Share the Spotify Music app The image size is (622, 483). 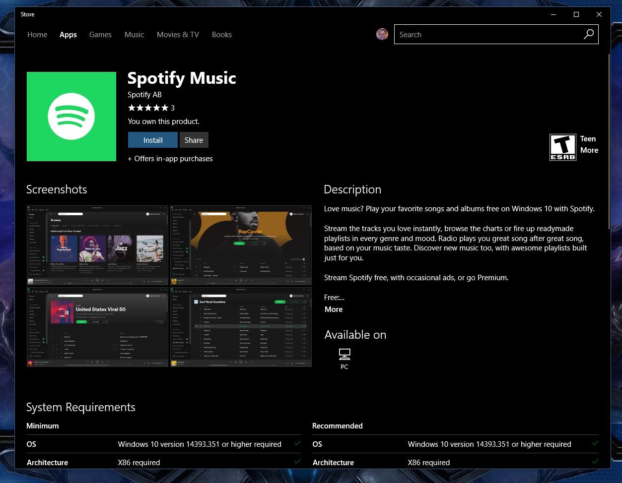click(194, 140)
